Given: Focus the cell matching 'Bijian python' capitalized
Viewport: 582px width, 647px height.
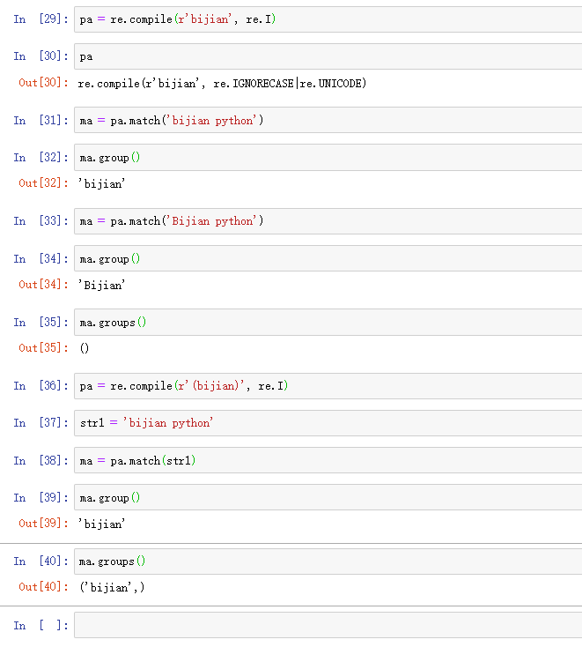Looking at the screenshot, I should click(x=326, y=221).
